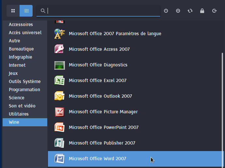Click the restart arrows icon

tap(190, 11)
